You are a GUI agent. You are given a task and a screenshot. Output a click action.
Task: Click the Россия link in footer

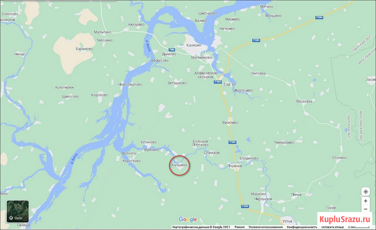[x=239, y=227]
